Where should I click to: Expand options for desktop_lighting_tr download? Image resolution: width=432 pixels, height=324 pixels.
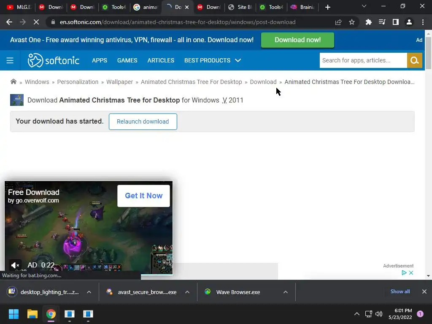pyautogui.click(x=89, y=292)
